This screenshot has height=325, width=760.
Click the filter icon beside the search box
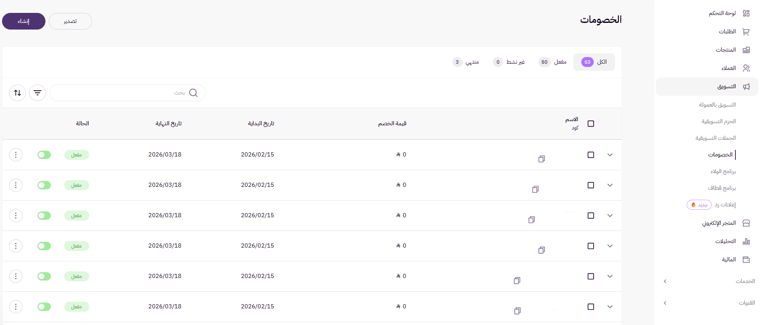point(37,93)
